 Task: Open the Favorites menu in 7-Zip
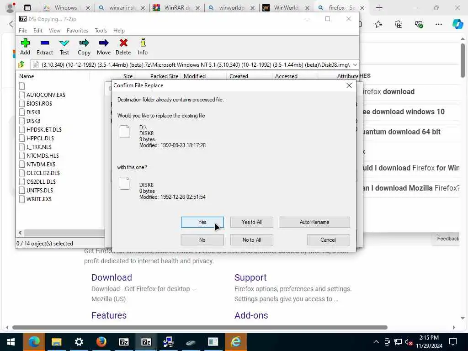(x=77, y=31)
